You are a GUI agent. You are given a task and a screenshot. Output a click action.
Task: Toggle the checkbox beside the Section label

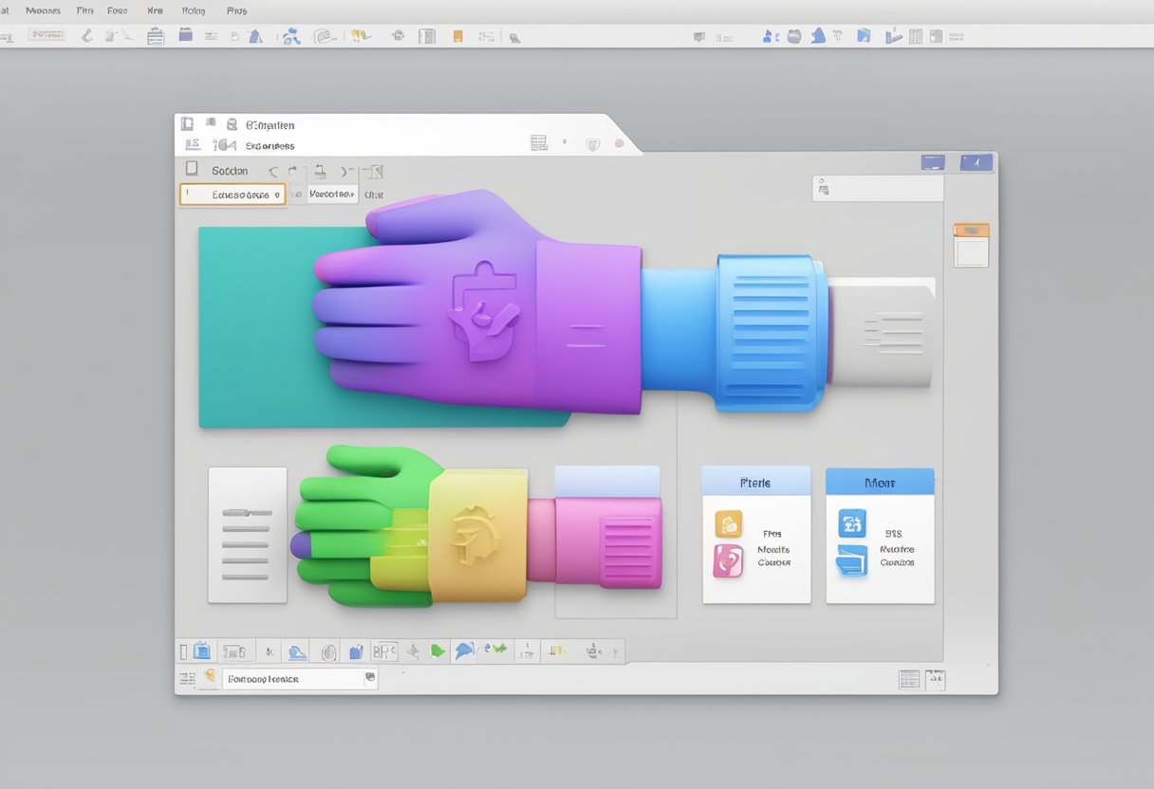[x=192, y=169]
